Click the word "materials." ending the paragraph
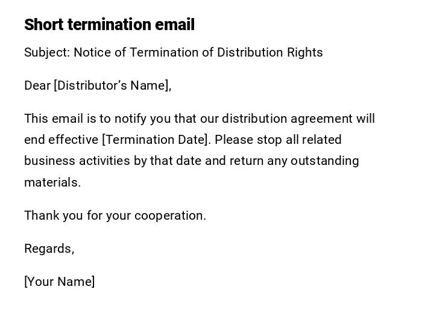 (52, 182)
